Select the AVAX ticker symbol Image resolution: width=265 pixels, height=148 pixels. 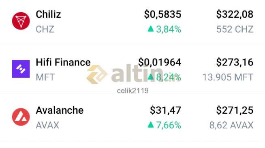click(x=47, y=125)
